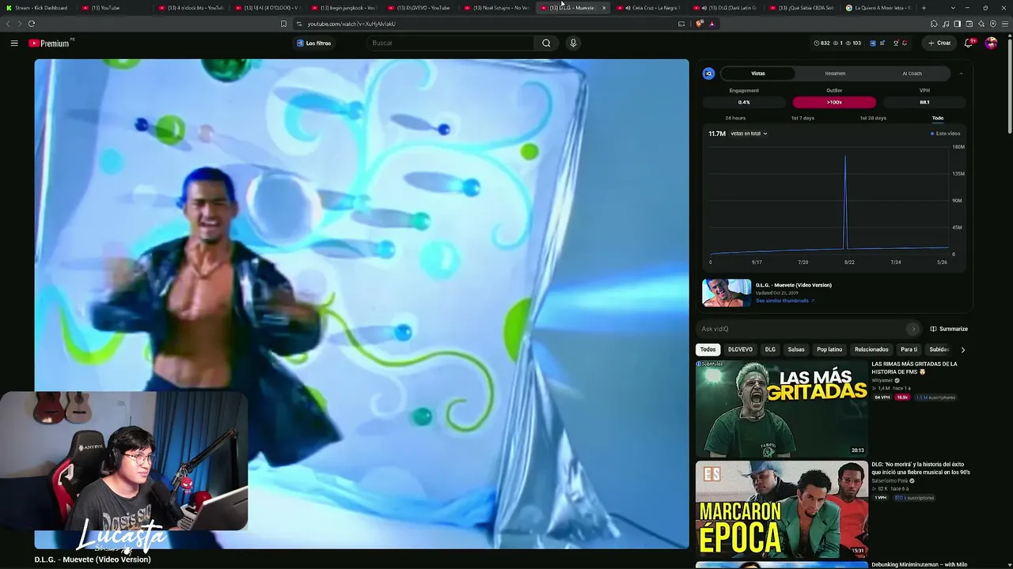Show more filter chips with the arrow
Image resolution: width=1013 pixels, height=569 pixels.
coord(962,349)
